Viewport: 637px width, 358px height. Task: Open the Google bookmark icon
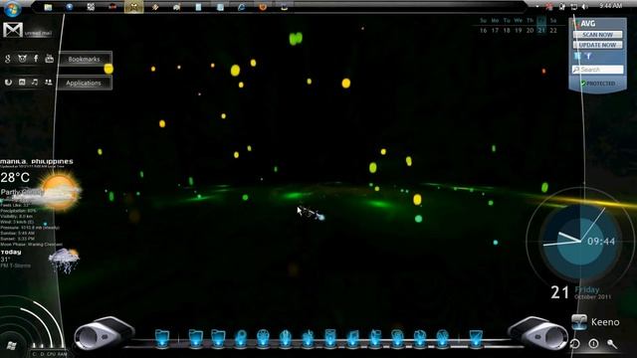tap(8, 59)
